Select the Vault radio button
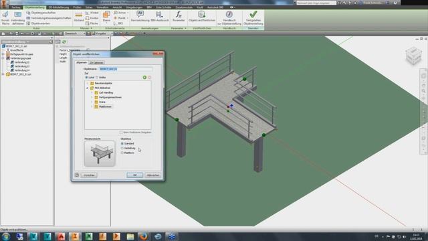 [x=97, y=78]
